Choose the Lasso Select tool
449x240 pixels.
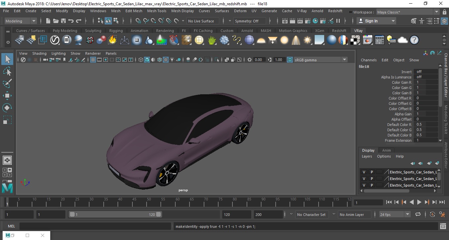[7, 71]
